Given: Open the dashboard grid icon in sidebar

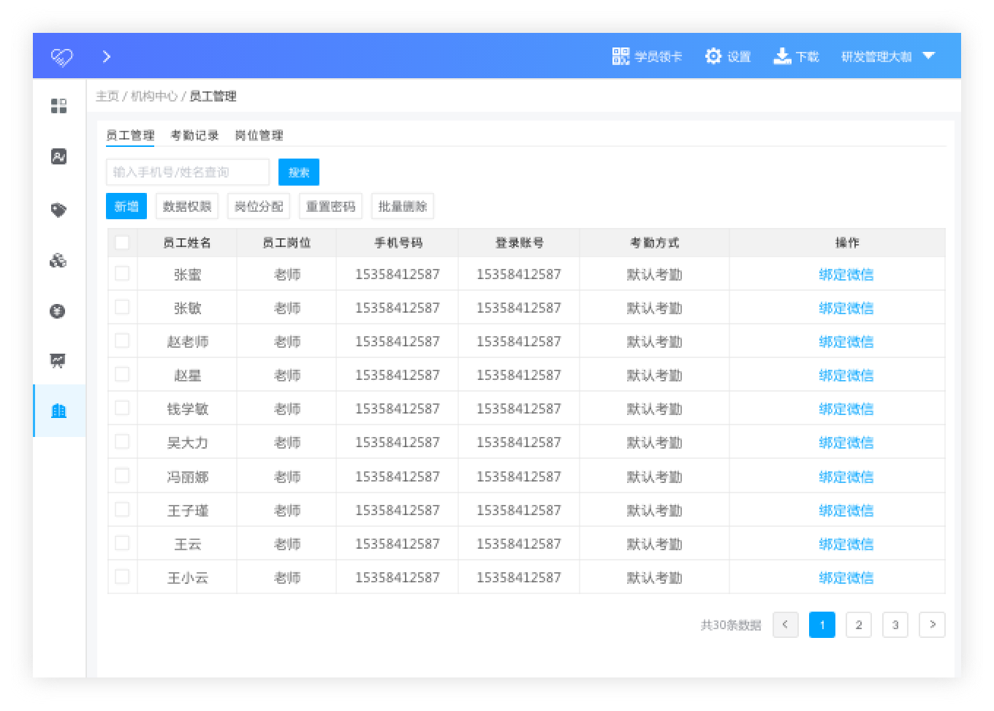Looking at the screenshot, I should (58, 106).
